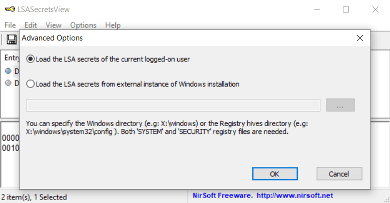
Task: Visit the nirsoft.net link in status bar
Action: pos(295,195)
